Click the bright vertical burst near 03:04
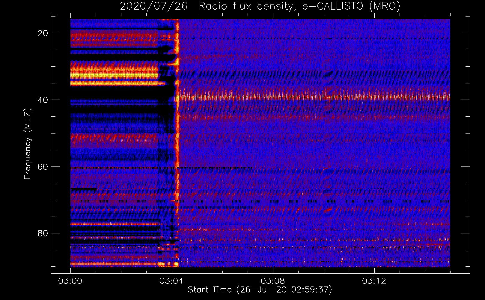 pyautogui.click(x=177, y=143)
